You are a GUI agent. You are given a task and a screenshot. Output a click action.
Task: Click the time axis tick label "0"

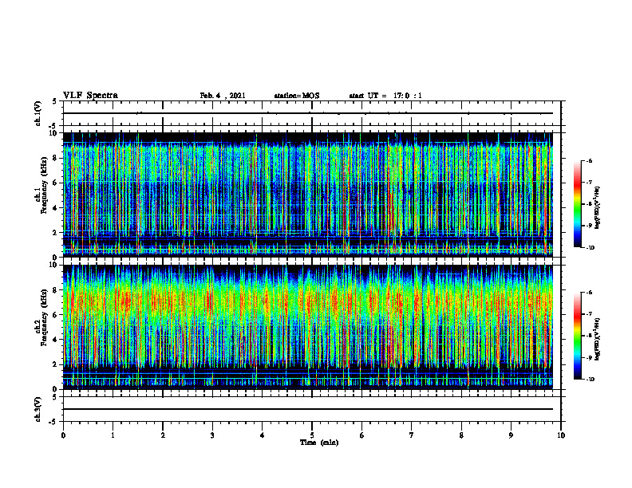pyautogui.click(x=63, y=435)
